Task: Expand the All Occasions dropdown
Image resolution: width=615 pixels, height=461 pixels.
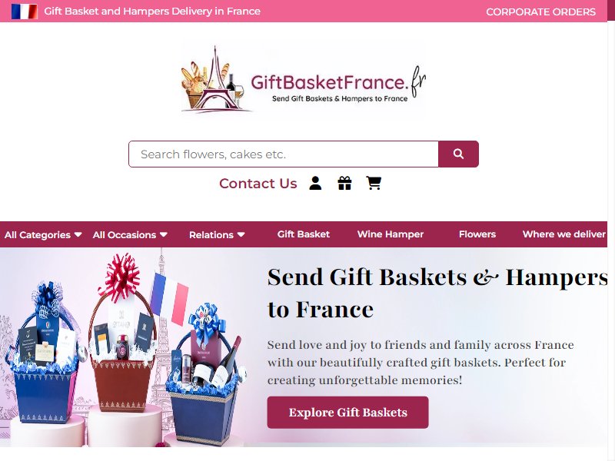Action: click(130, 235)
